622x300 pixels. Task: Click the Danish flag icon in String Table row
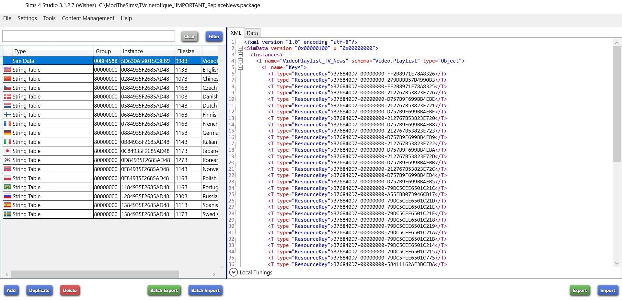click(x=7, y=96)
